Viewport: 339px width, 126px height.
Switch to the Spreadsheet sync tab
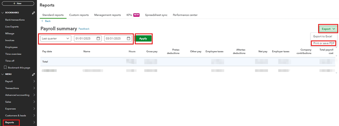(x=156, y=15)
